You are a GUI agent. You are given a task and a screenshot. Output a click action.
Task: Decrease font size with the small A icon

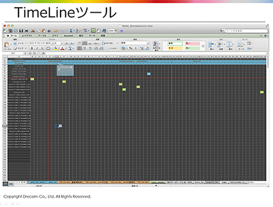[x=72, y=43]
